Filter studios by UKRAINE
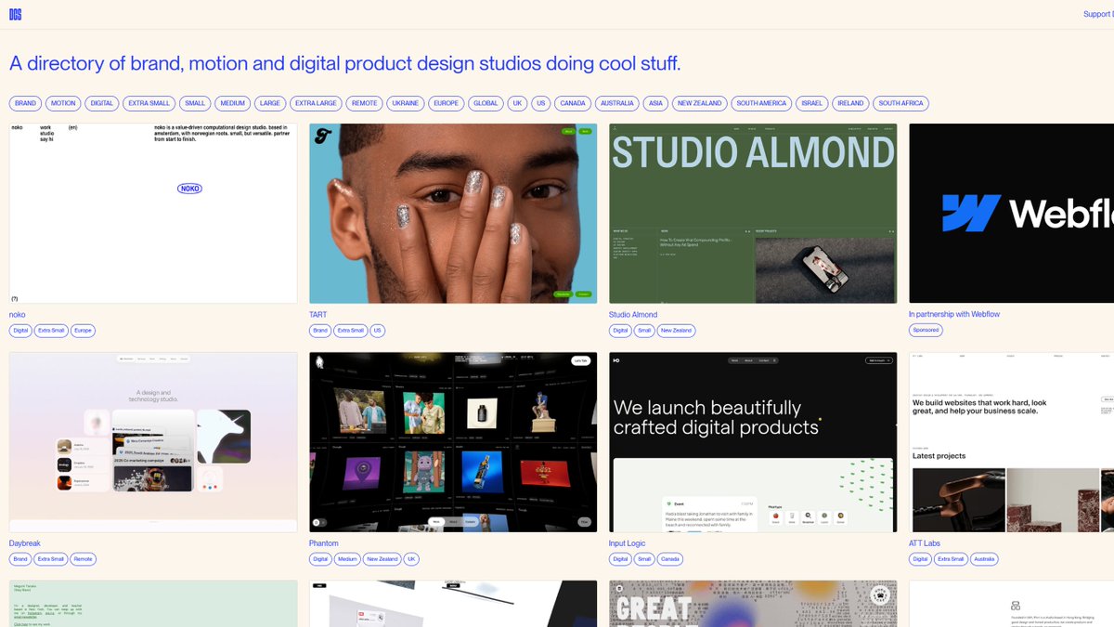Image resolution: width=1114 pixels, height=627 pixels. coord(405,103)
